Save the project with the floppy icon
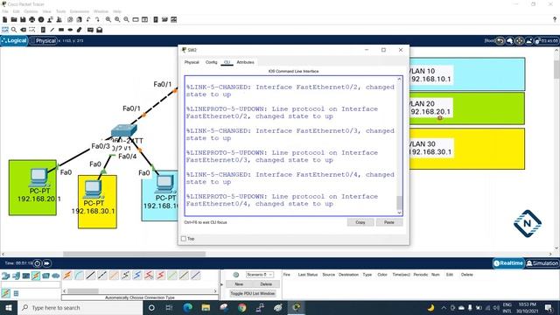 coord(23,19)
